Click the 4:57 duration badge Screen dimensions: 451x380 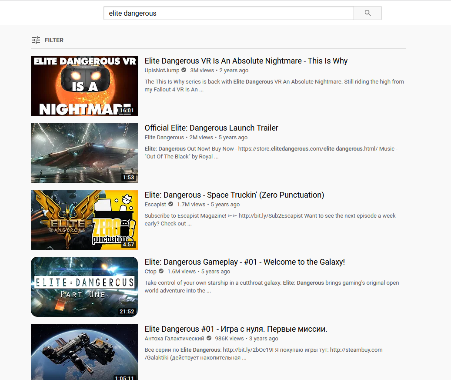(x=129, y=245)
